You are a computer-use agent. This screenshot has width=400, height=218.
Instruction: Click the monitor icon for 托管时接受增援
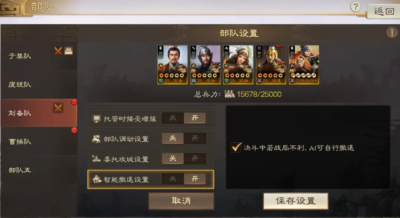[x=96, y=118]
